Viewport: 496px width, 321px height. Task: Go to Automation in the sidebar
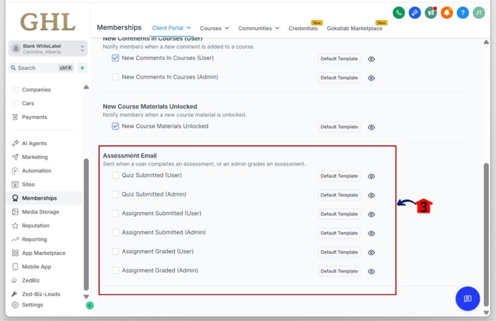tap(36, 171)
